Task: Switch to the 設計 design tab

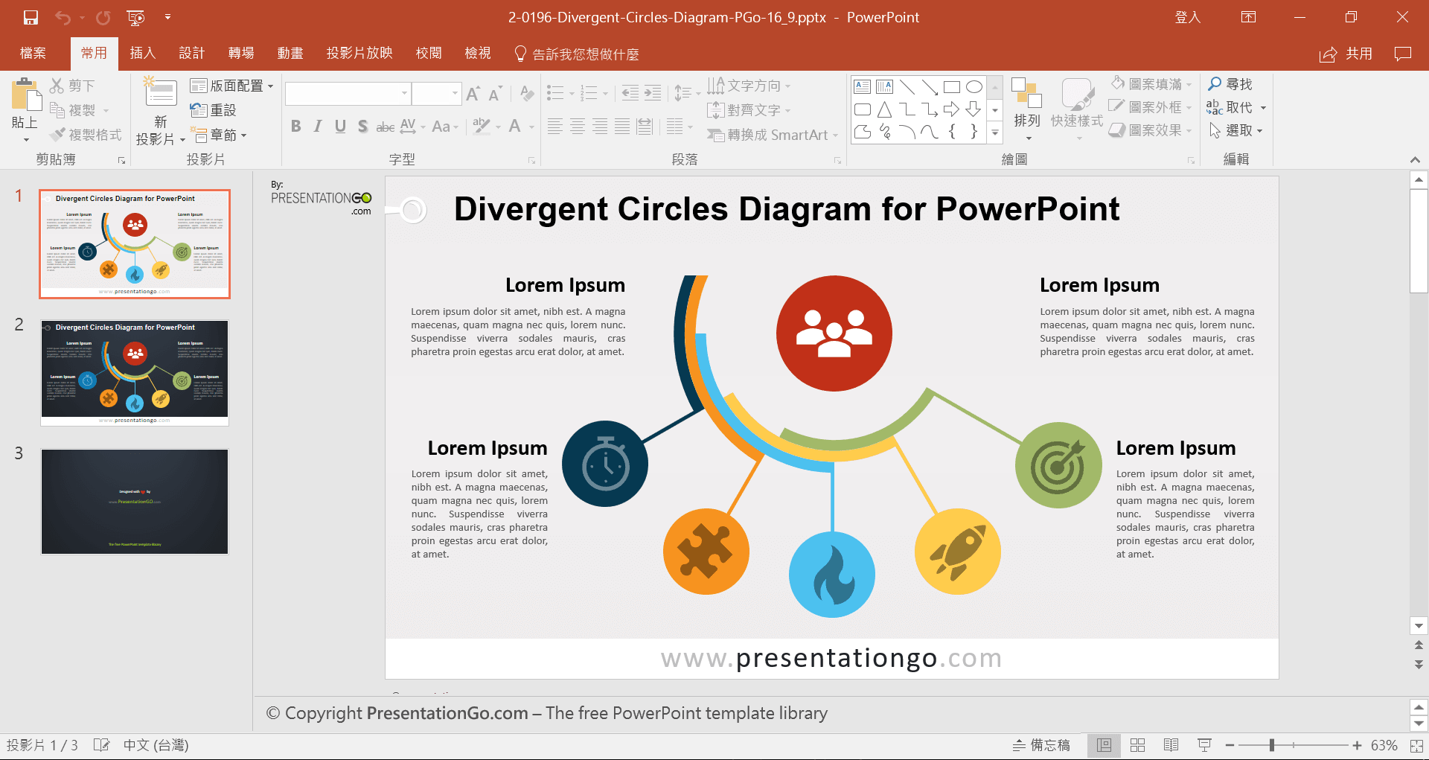Action: click(192, 53)
